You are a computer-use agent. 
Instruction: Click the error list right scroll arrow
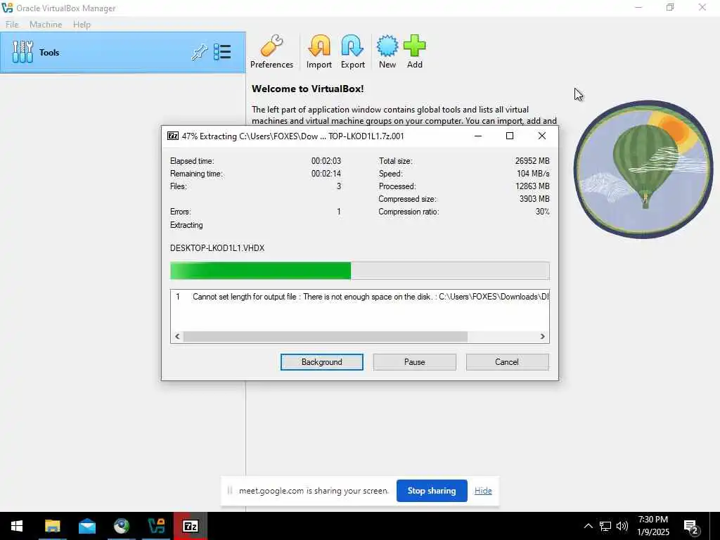click(542, 337)
